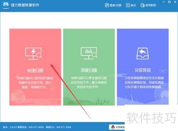Click the 强力数据恢复软件 title text
This screenshot has width=178, height=131.
(x=25, y=5)
